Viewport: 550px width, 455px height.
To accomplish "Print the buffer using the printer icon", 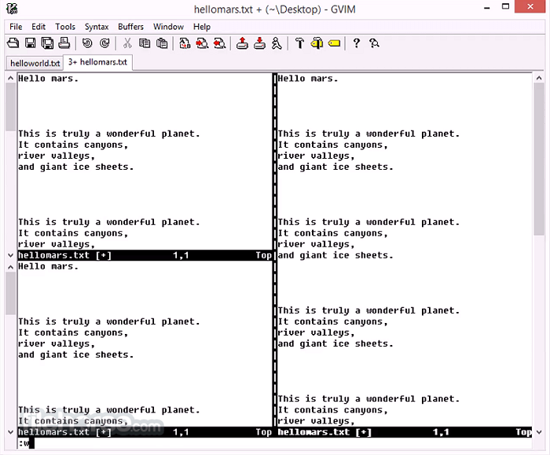I will (64, 43).
